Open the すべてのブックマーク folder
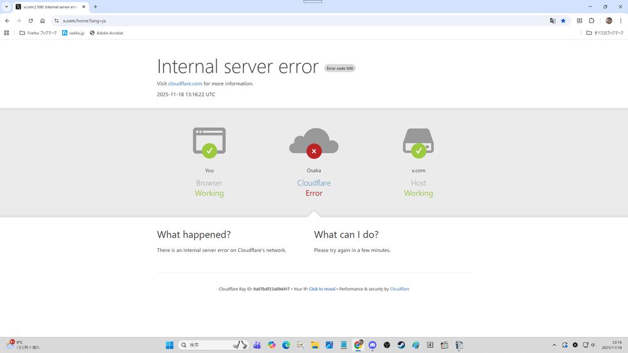 (605, 33)
